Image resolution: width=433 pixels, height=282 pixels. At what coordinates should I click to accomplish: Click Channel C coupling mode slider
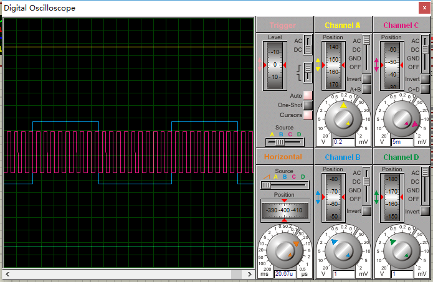pyautogui.click(x=426, y=54)
